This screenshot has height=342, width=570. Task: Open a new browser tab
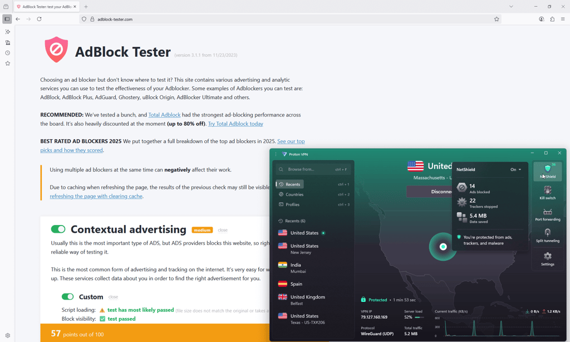pyautogui.click(x=86, y=7)
